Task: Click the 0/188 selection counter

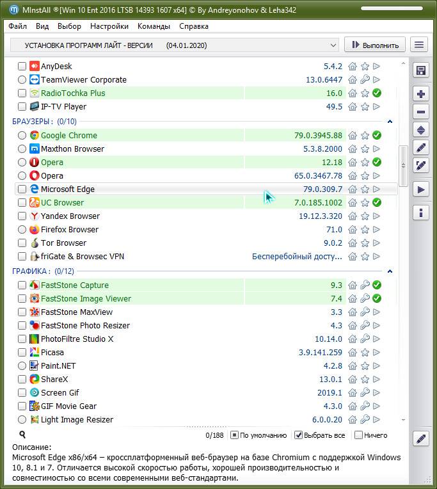Action: point(214,435)
